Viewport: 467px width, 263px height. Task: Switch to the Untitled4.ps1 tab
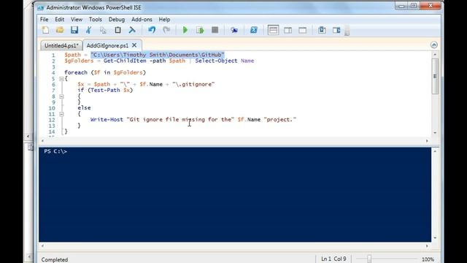click(x=61, y=45)
